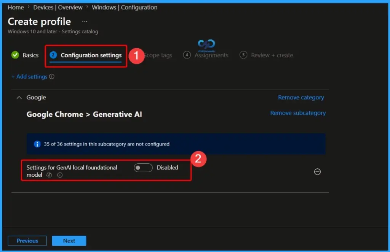Open the Assignments step

tap(206, 55)
